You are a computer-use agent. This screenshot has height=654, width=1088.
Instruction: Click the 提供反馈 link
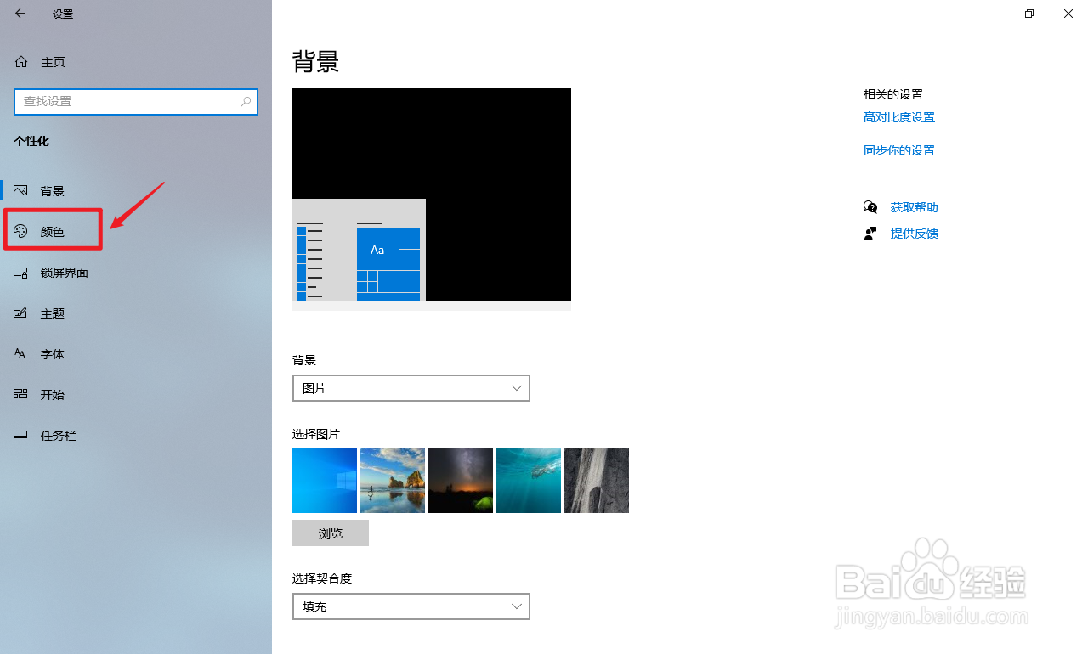point(915,234)
